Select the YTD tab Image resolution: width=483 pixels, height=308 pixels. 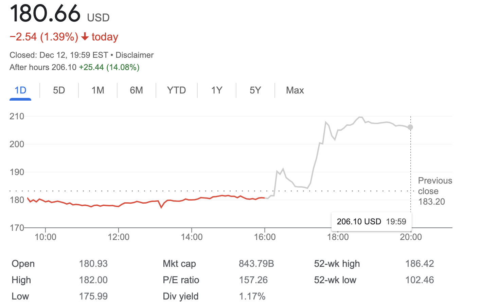(x=176, y=90)
